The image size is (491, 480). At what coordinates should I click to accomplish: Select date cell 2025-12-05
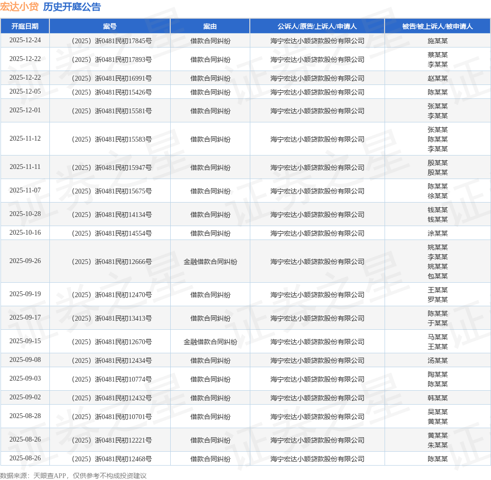[x=25, y=92]
